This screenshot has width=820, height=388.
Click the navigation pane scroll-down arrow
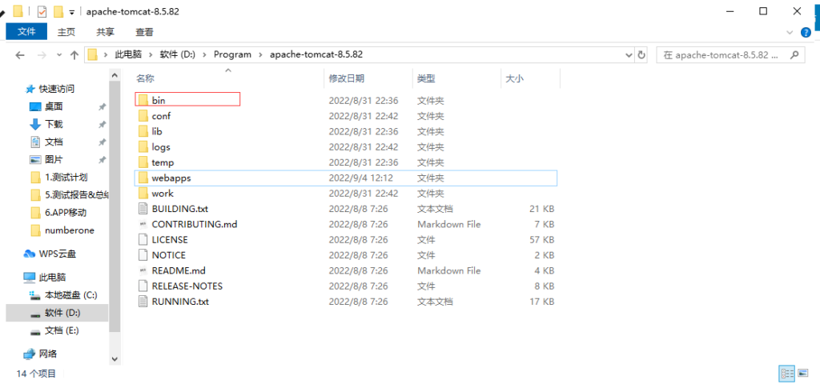coord(115,360)
